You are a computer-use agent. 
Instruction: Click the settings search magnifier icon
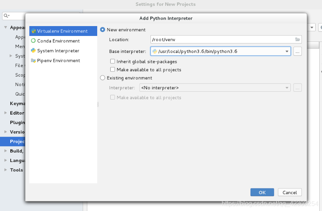pos(6,16)
